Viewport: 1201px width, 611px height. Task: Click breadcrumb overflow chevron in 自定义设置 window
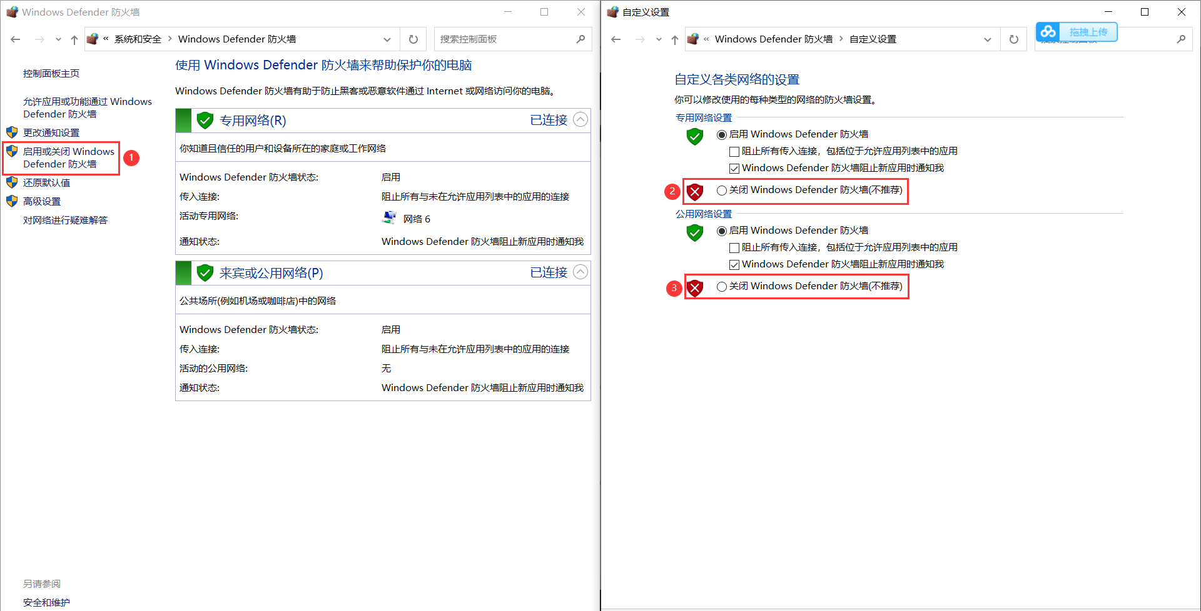coord(706,39)
